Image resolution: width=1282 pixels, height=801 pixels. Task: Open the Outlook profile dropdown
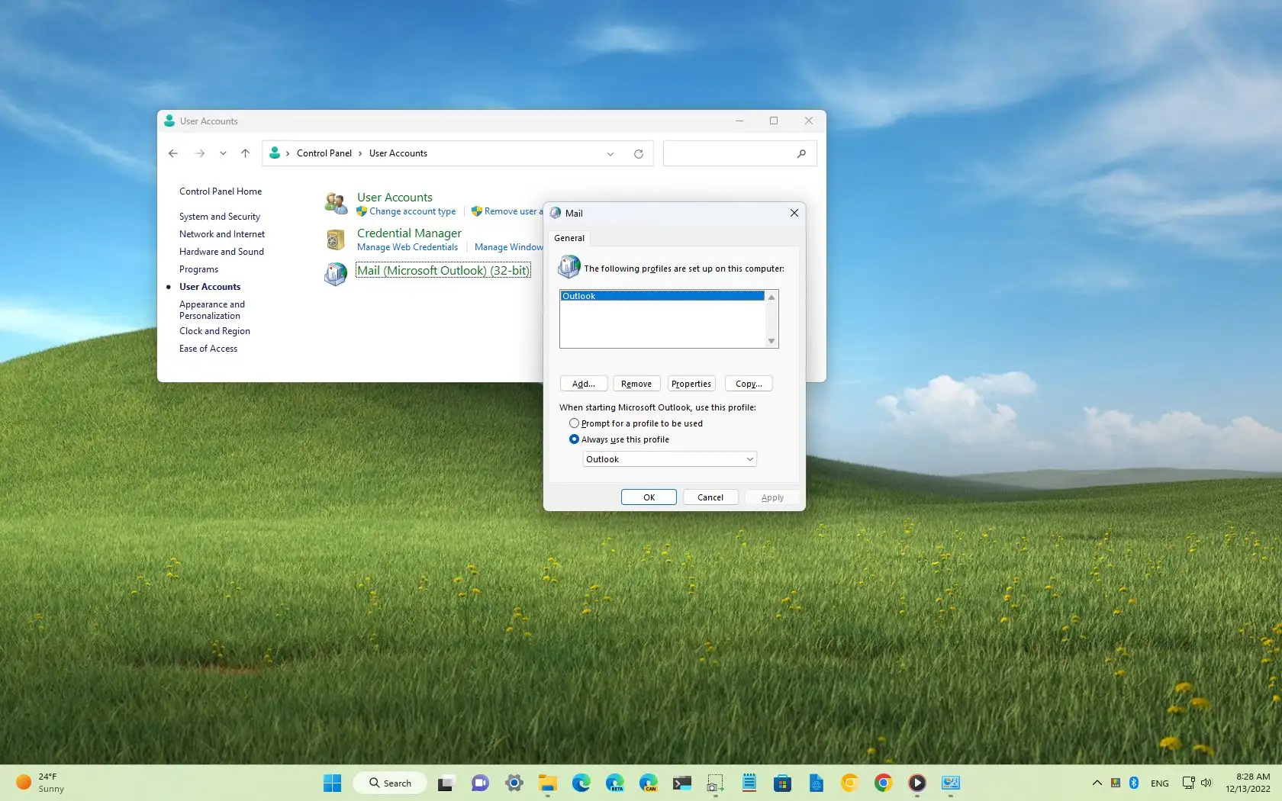tap(669, 459)
